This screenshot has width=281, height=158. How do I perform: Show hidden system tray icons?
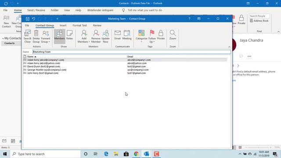point(240,154)
